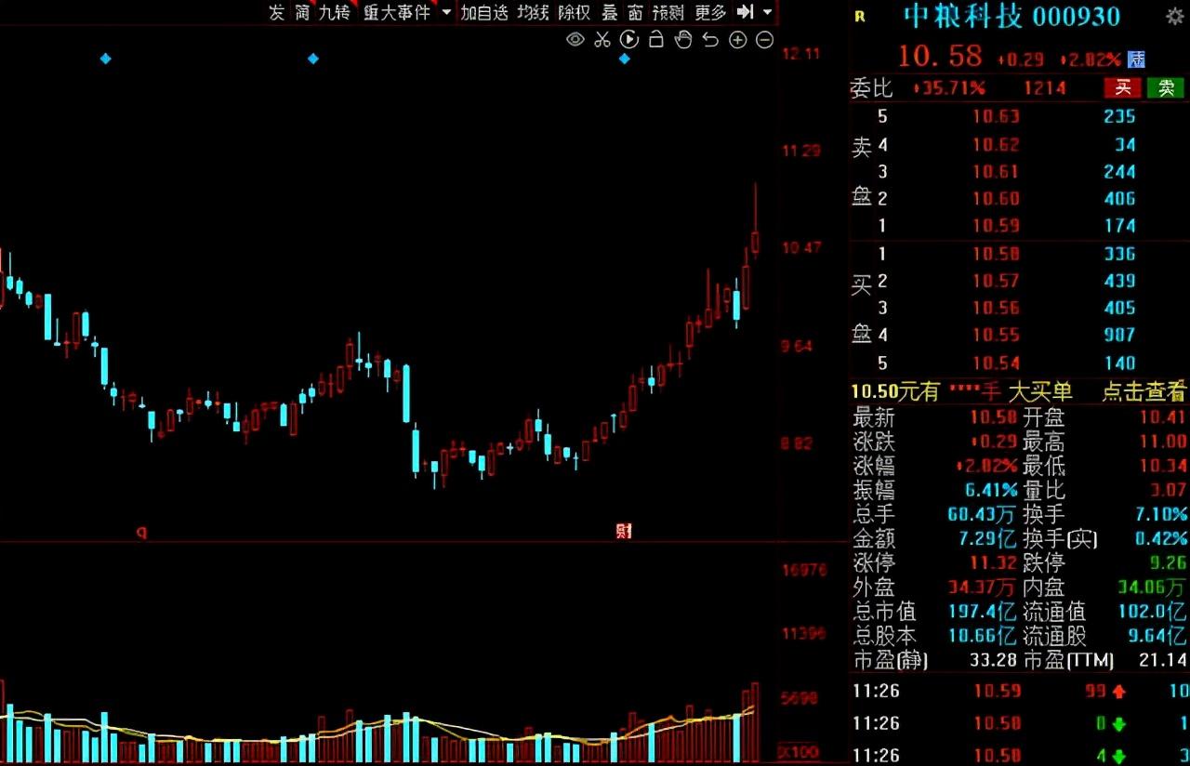
Task: Open dropdown arrow at toolbar far right
Action: (x=767, y=12)
